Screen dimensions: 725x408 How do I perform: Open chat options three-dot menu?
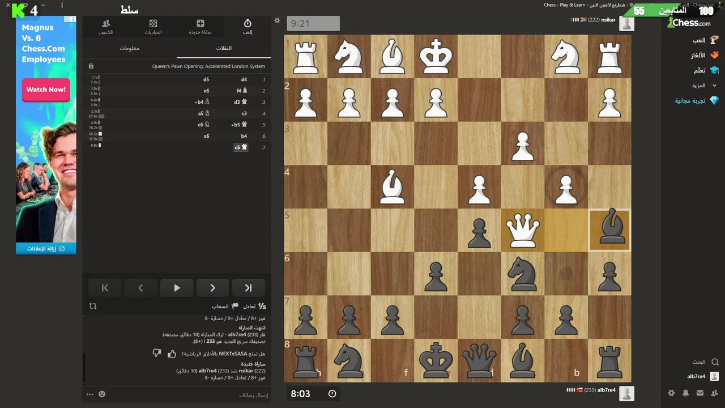pos(89,394)
